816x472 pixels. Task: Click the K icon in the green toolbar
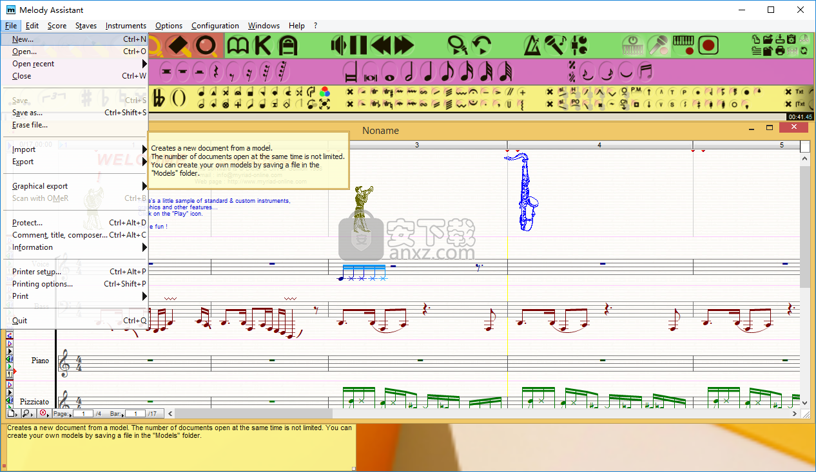263,46
